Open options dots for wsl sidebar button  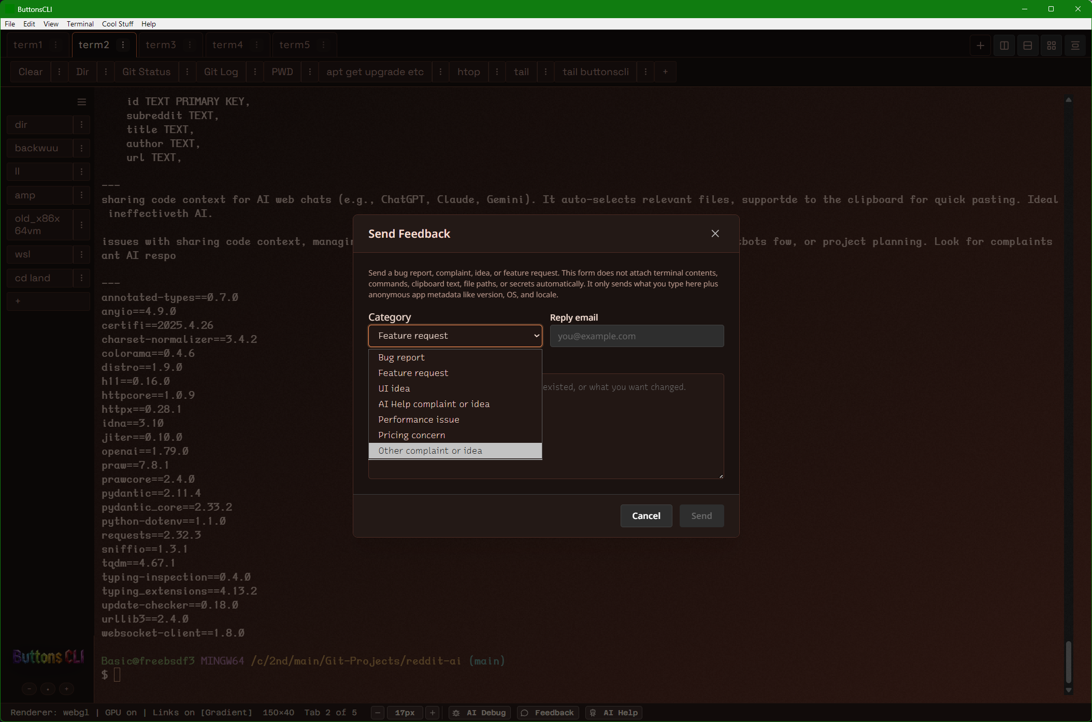coord(81,254)
